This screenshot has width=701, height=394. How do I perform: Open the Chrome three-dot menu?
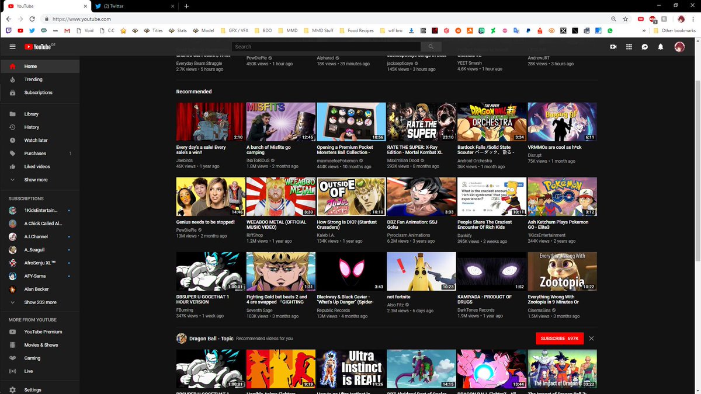click(x=693, y=19)
